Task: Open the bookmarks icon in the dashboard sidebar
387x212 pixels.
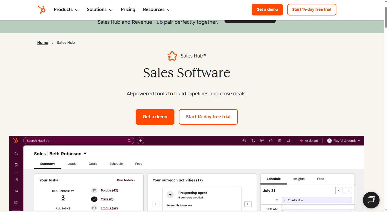Action: coord(16,165)
